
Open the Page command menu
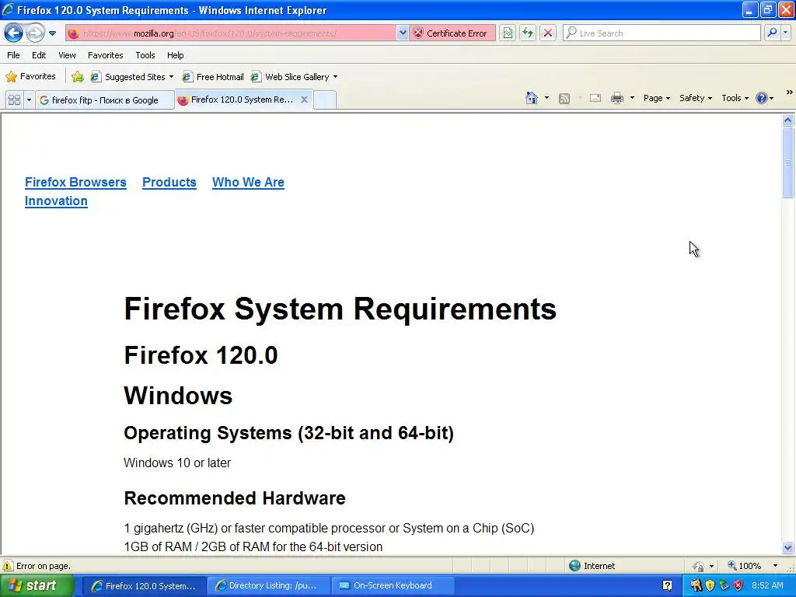(x=656, y=98)
